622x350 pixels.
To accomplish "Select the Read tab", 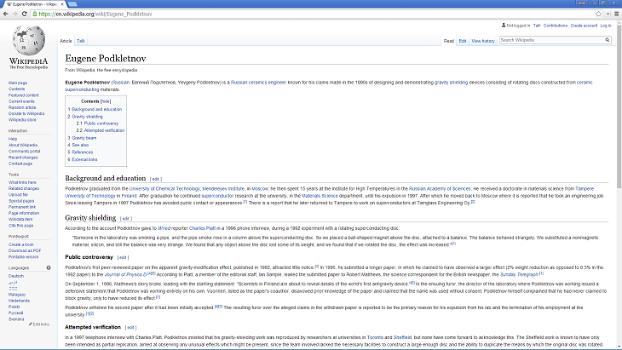I will (x=449, y=41).
